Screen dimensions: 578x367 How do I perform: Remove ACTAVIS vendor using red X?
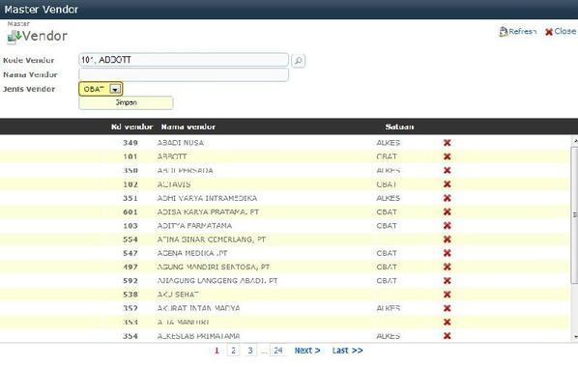point(448,184)
